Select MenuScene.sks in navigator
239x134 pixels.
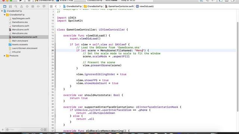pyautogui.click(x=20, y=33)
